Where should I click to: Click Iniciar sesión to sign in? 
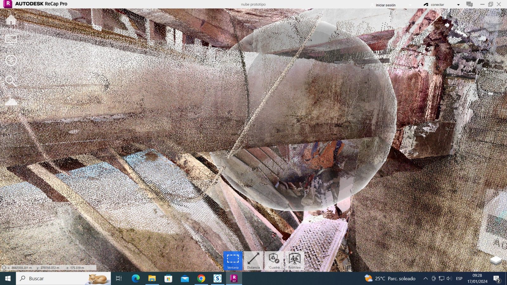coord(385,5)
